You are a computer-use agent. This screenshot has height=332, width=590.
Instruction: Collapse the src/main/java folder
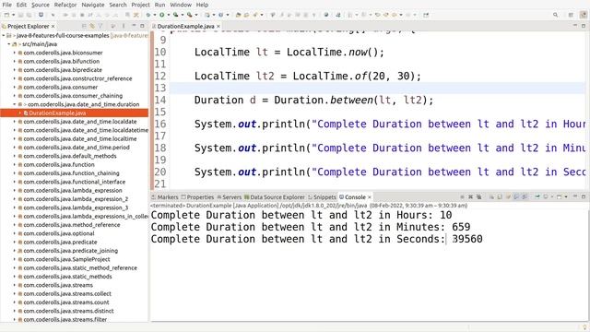tap(9, 44)
